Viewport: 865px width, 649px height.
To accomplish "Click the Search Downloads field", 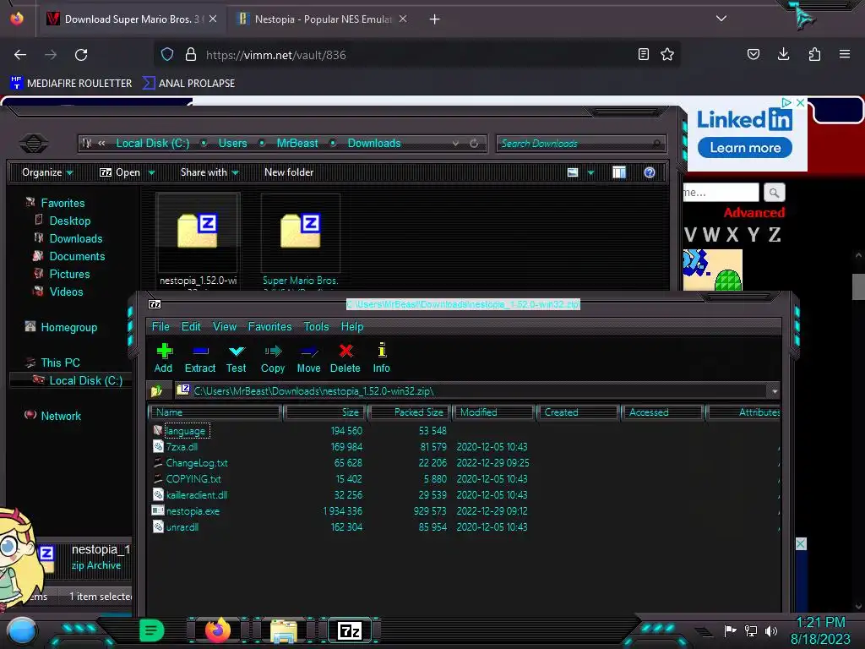I will [x=580, y=144].
